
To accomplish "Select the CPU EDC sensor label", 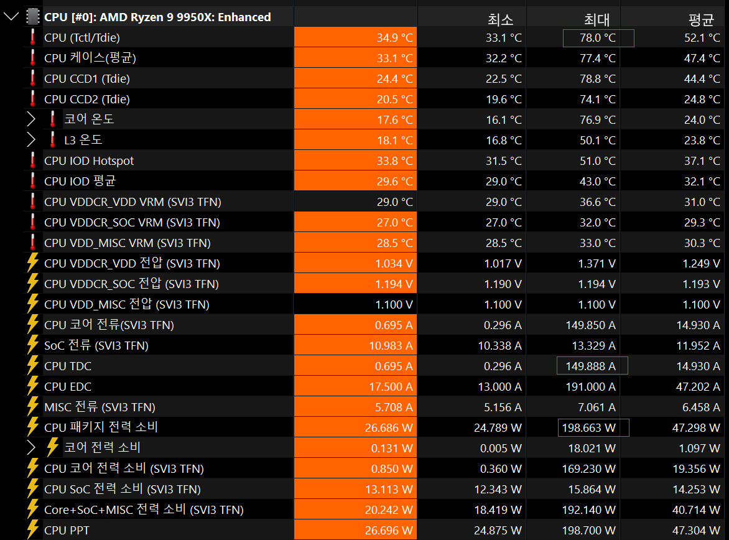I will [68, 386].
